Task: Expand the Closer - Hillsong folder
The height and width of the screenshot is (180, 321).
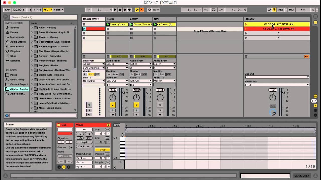Action: pos(32,37)
